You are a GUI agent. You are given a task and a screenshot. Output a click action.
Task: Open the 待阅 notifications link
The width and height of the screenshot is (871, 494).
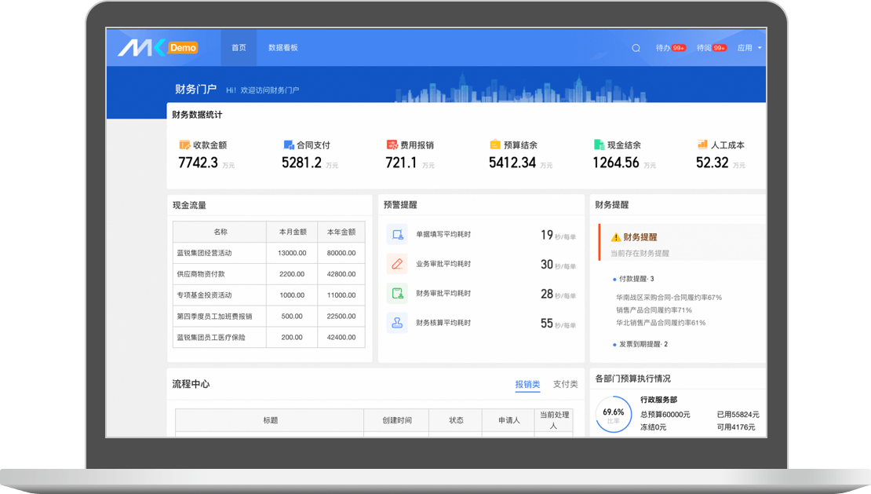pyautogui.click(x=711, y=48)
